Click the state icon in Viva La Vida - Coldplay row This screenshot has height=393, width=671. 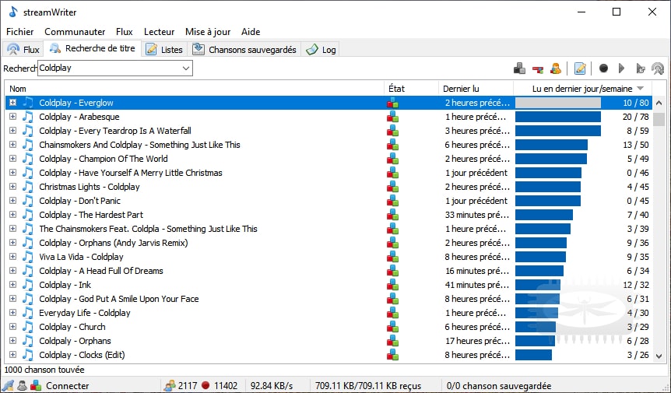[393, 257]
